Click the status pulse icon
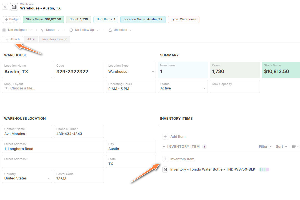300x200 pixels. pyautogui.click(x=42, y=30)
